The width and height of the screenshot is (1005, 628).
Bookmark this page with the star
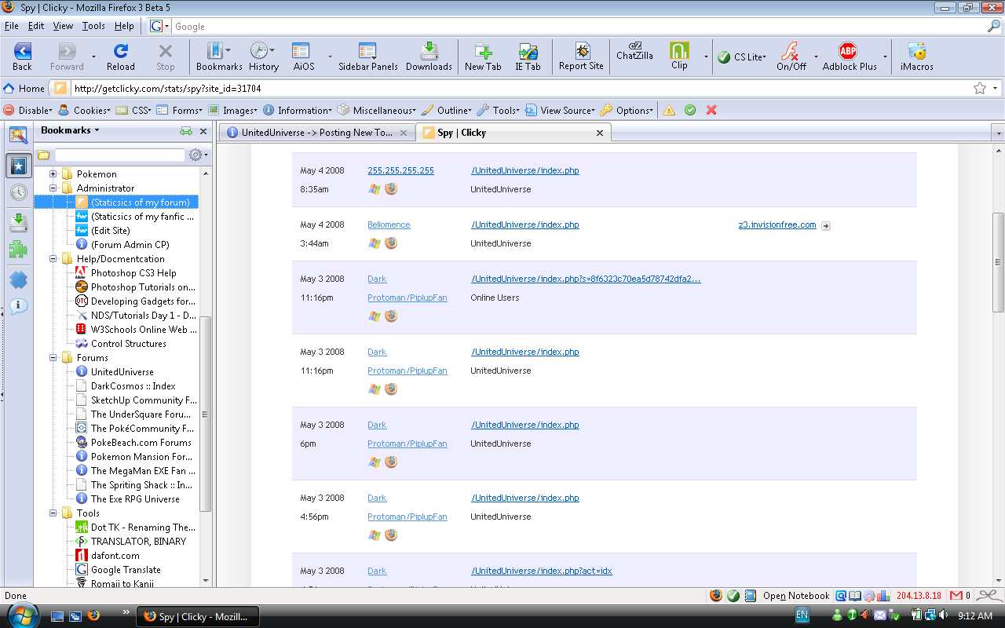click(x=979, y=89)
